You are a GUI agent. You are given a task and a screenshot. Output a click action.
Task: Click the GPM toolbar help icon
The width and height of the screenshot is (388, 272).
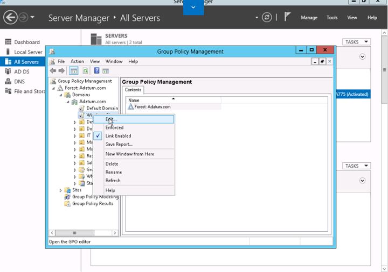point(96,70)
